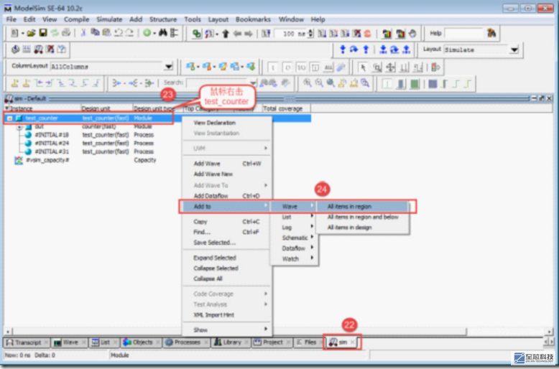559x369 pixels.
Task: Click into the Help search field
Action: 464,33
